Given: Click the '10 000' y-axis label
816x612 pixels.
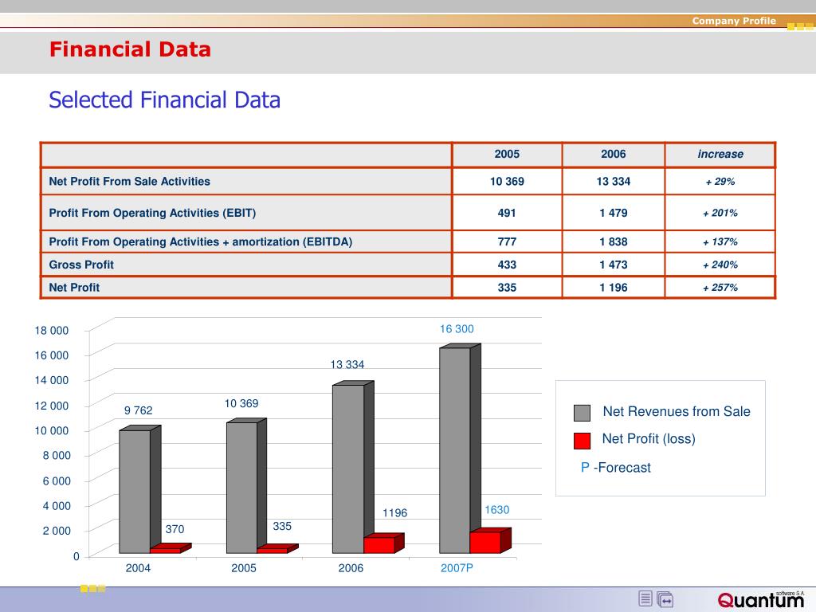Looking at the screenshot, I should [52, 430].
